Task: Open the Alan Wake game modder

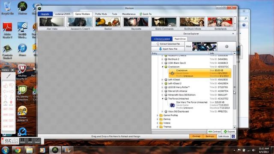Action: [52, 24]
